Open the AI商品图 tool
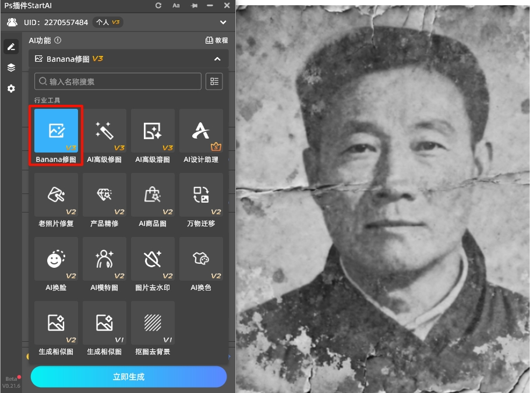 [x=153, y=200]
